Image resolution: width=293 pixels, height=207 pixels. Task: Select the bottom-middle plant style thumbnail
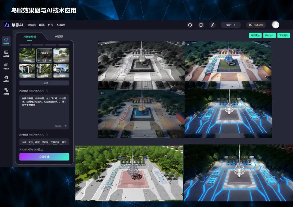click(x=44, y=71)
